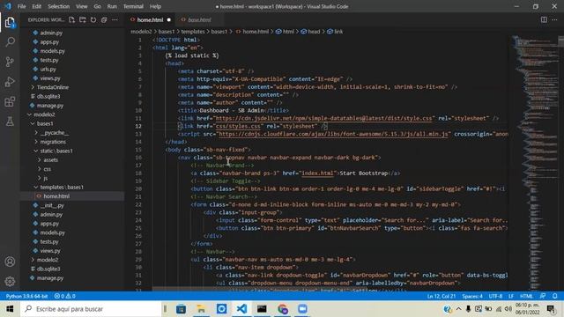This screenshot has height=317, width=564.
Task: Switch to the unsaved home.html tab
Action: [x=150, y=19]
